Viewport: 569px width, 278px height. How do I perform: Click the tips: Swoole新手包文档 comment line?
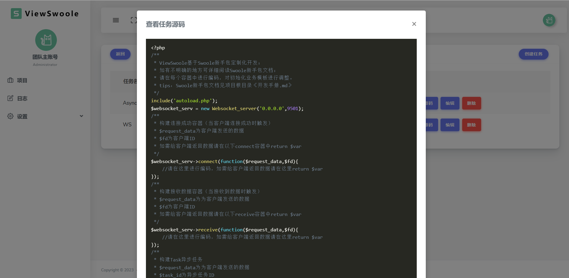pos(225,86)
